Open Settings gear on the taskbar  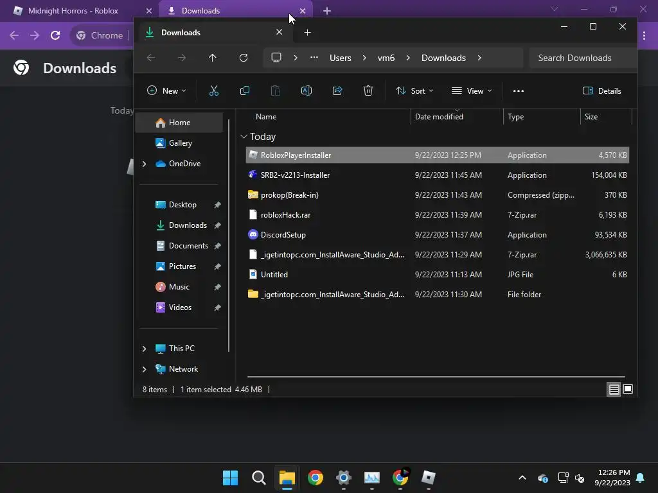tap(343, 478)
